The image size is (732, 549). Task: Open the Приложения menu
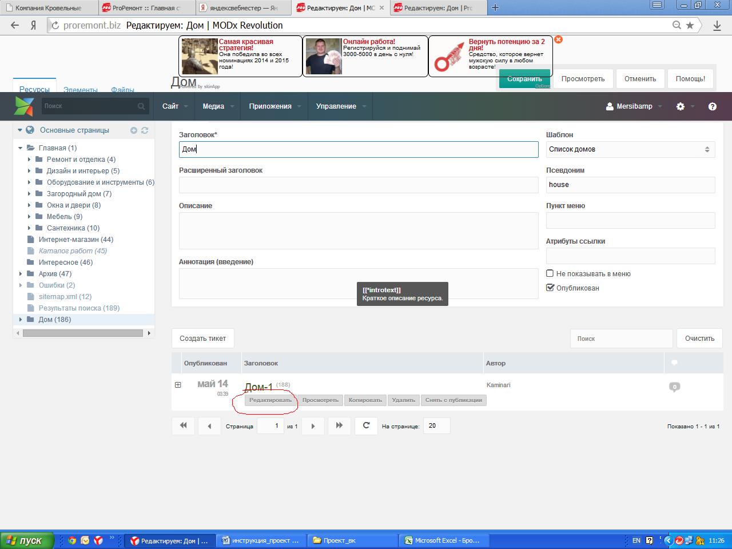tap(274, 106)
